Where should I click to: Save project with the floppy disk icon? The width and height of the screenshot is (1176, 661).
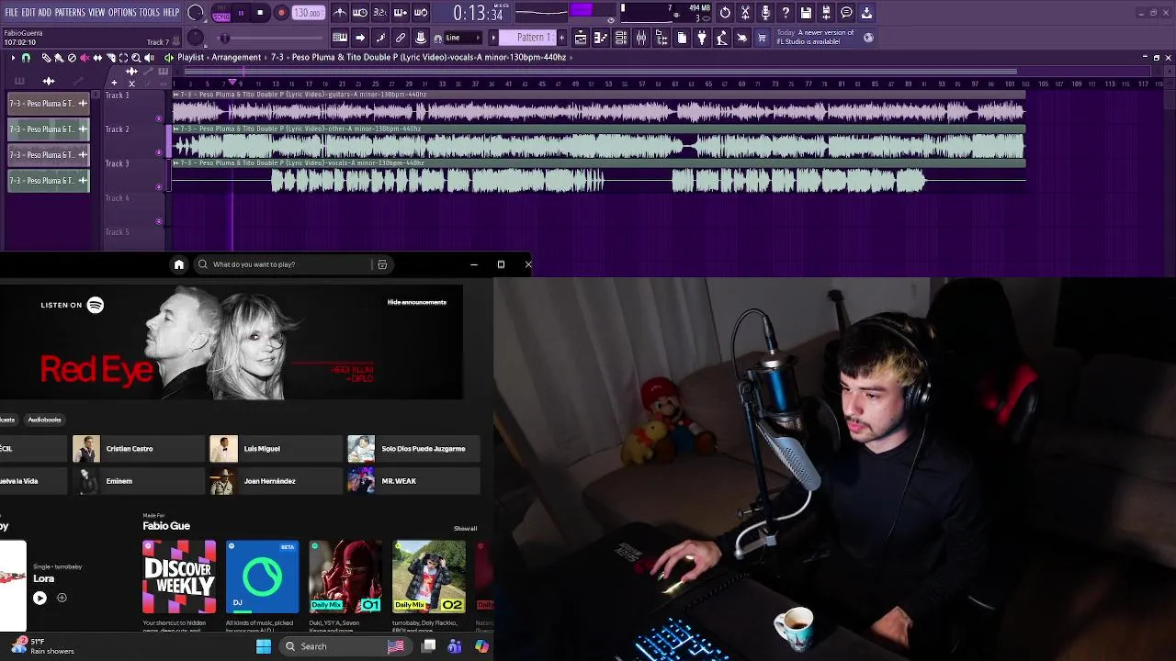(x=806, y=13)
